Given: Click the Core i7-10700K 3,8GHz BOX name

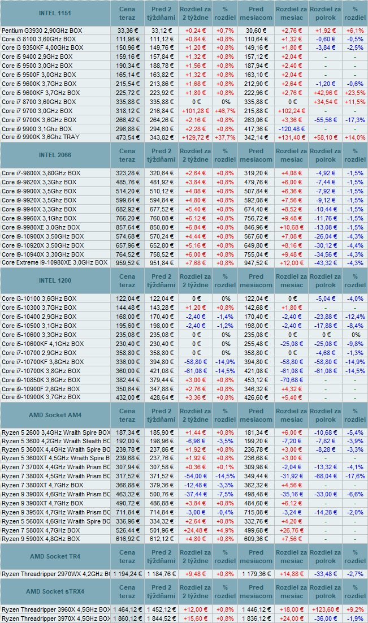Looking at the screenshot, I should [x=41, y=371].
